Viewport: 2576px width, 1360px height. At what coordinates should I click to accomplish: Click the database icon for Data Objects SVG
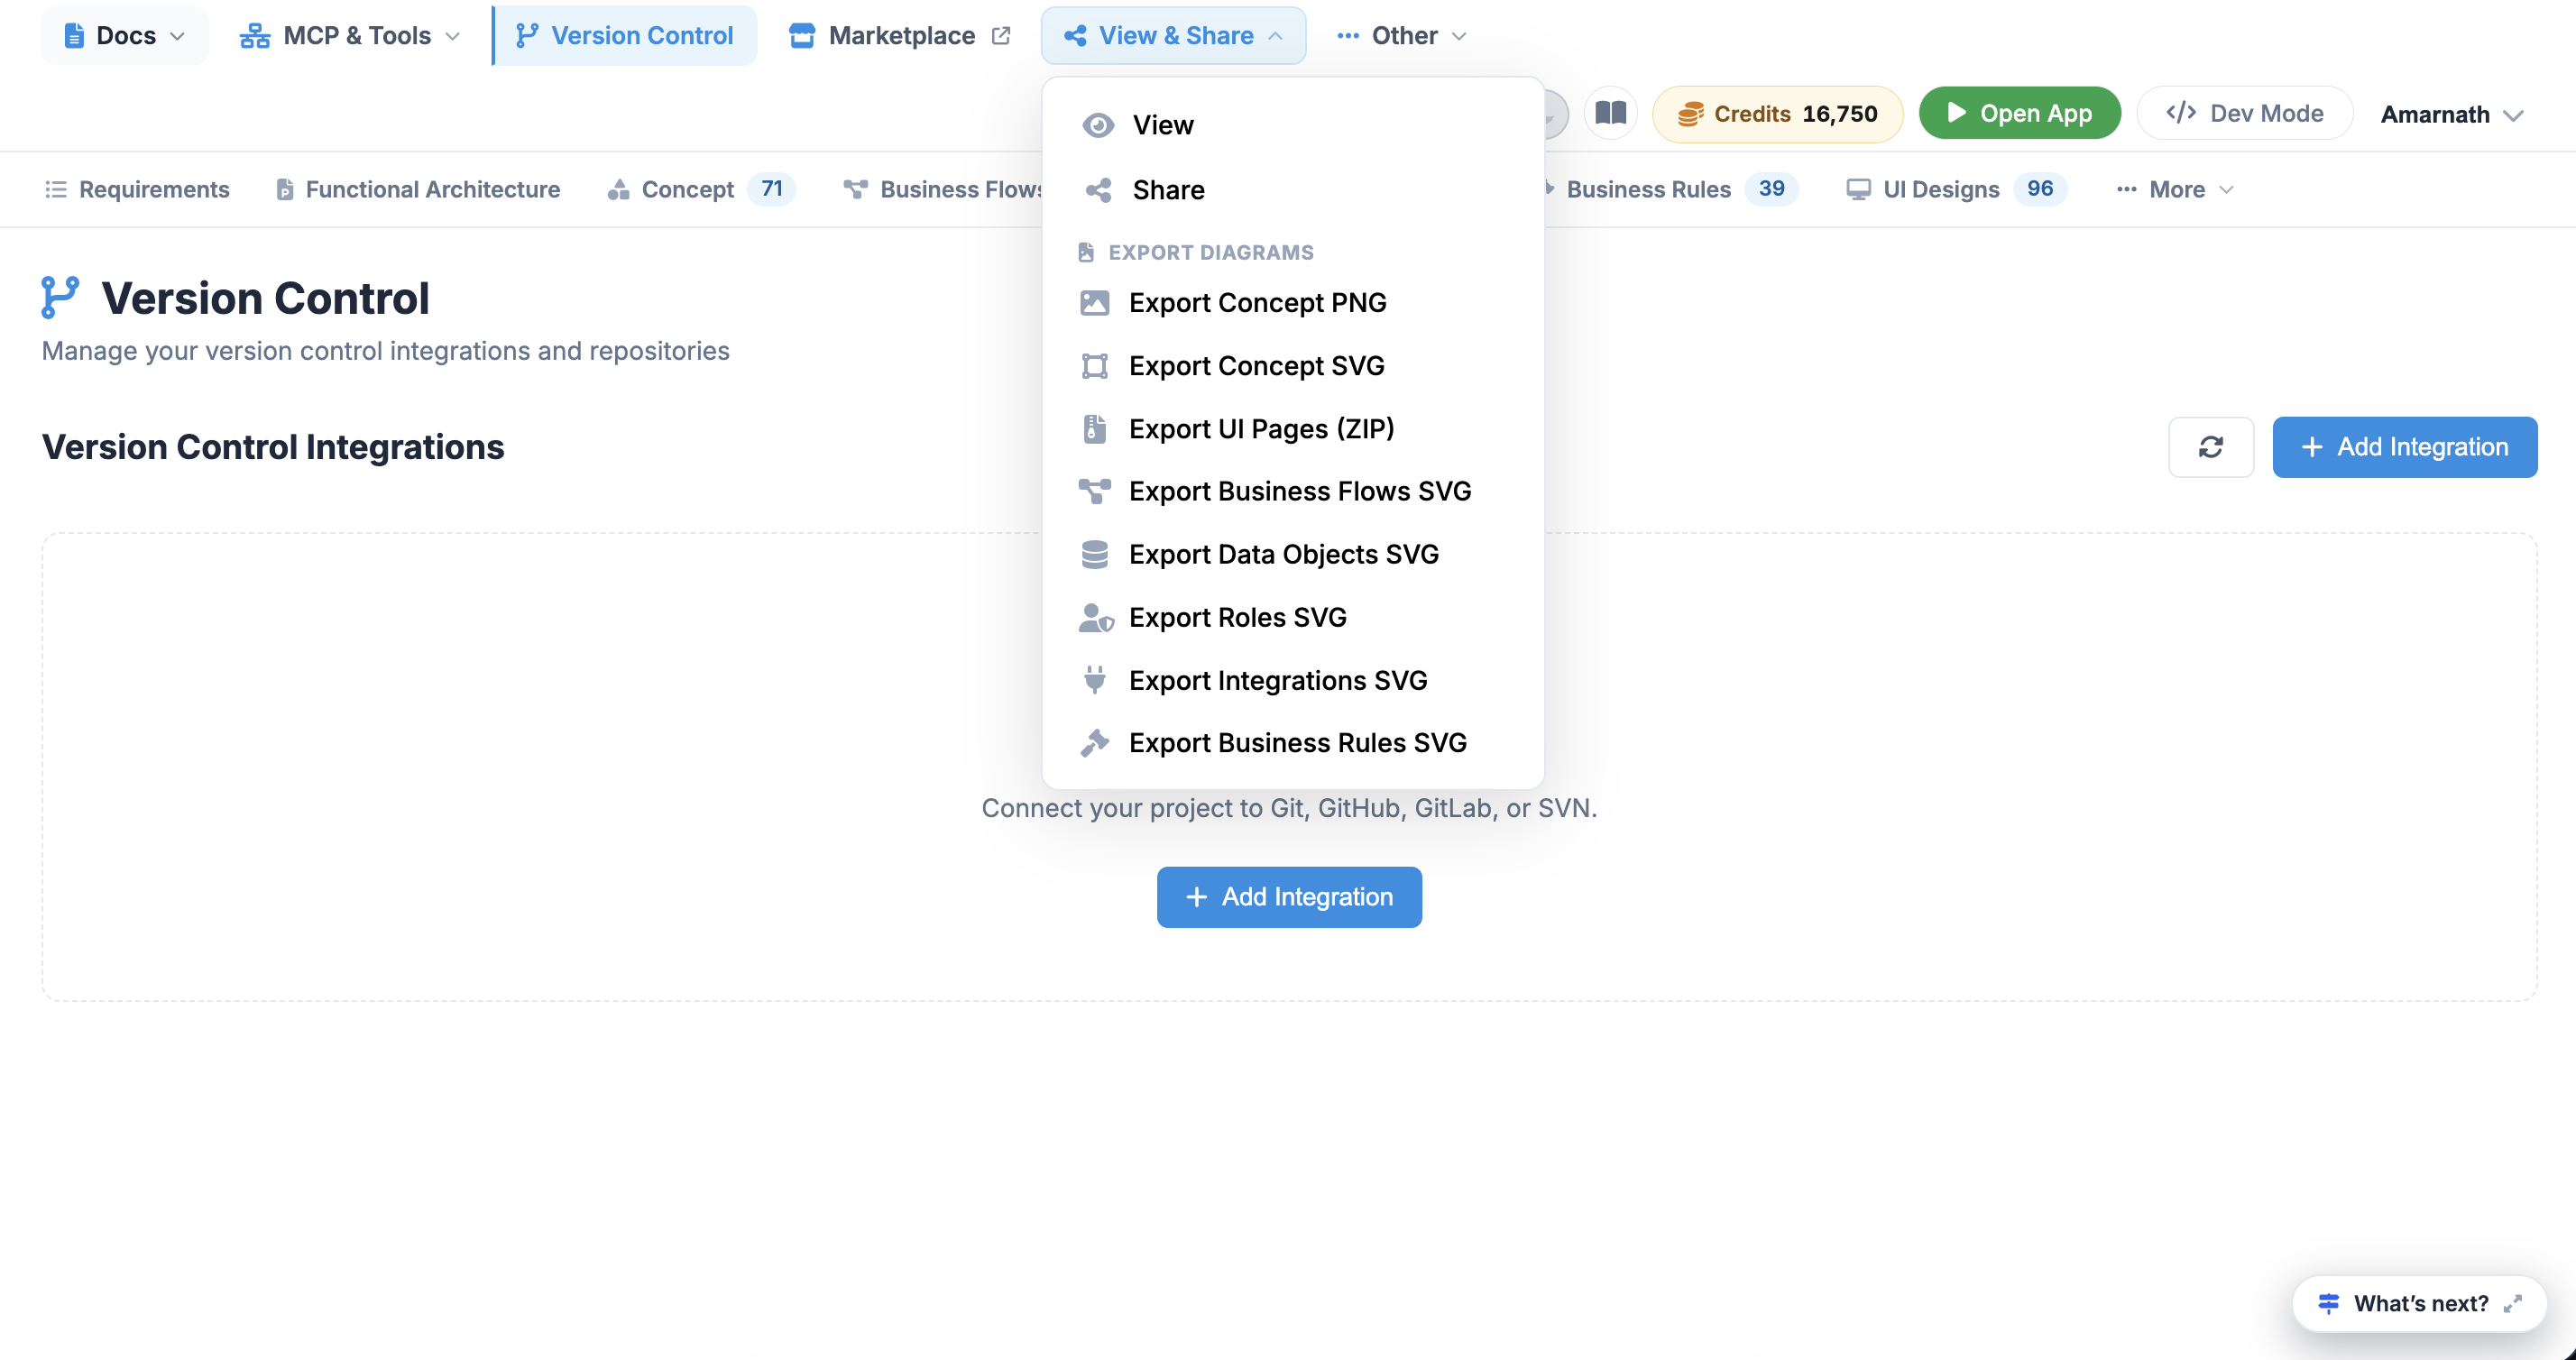tap(1095, 554)
